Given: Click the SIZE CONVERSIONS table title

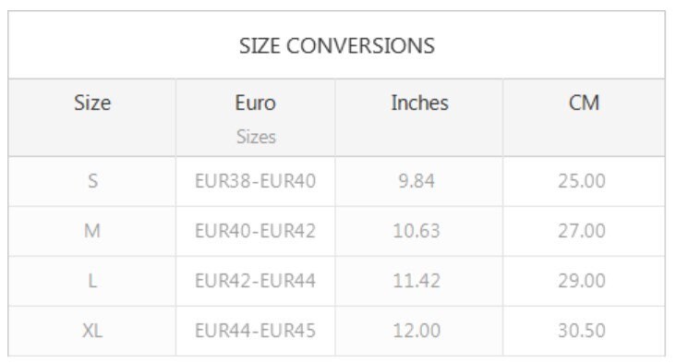Looking at the screenshot, I should pos(337,45).
